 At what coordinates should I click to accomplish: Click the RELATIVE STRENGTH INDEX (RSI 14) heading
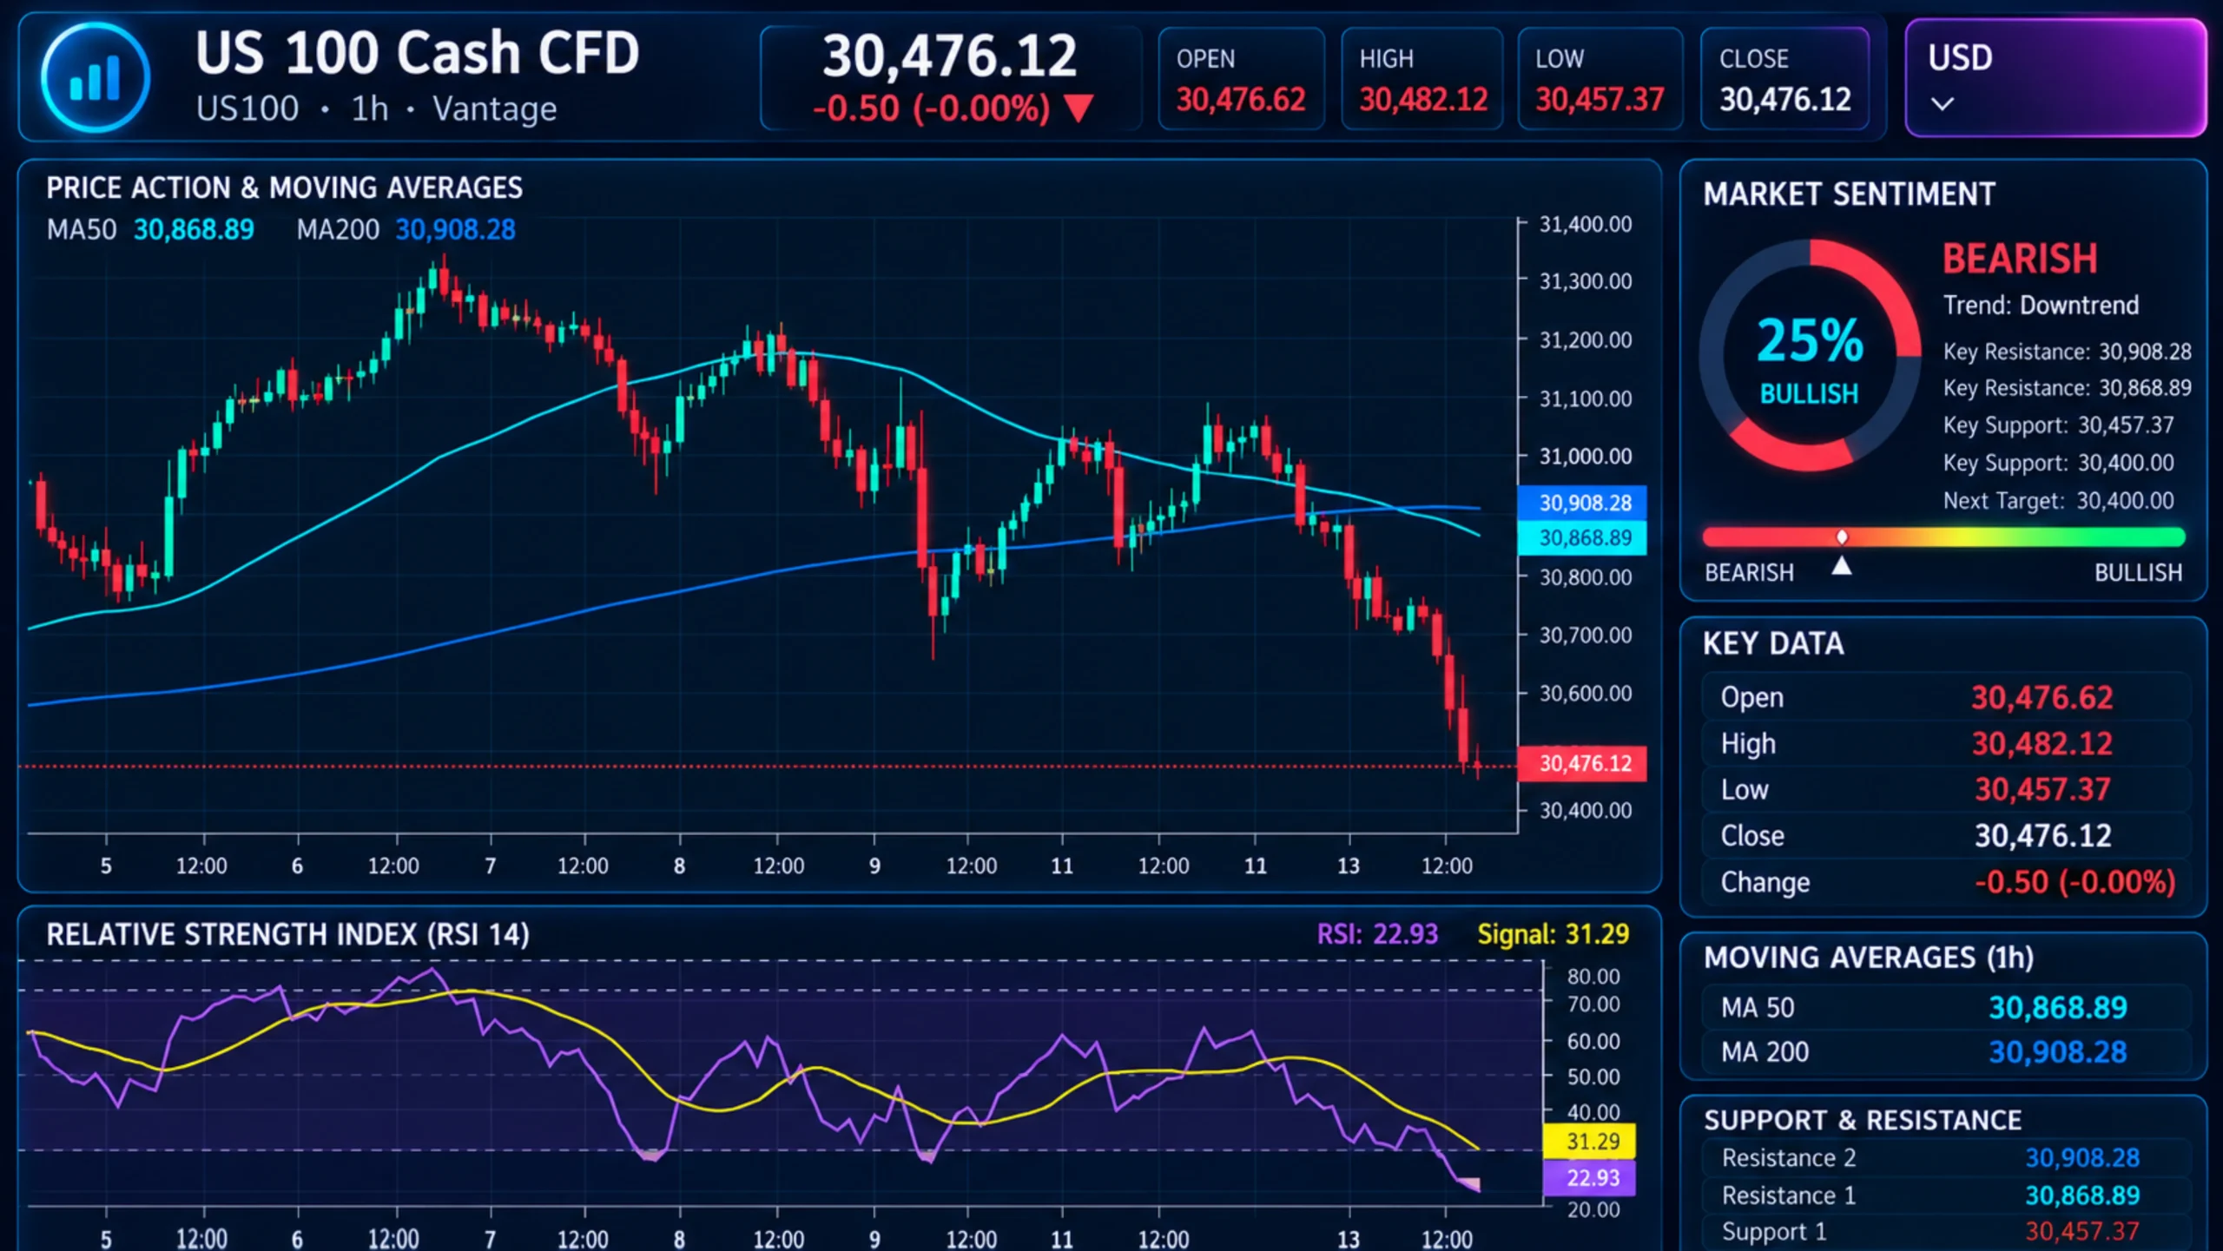[x=287, y=935]
